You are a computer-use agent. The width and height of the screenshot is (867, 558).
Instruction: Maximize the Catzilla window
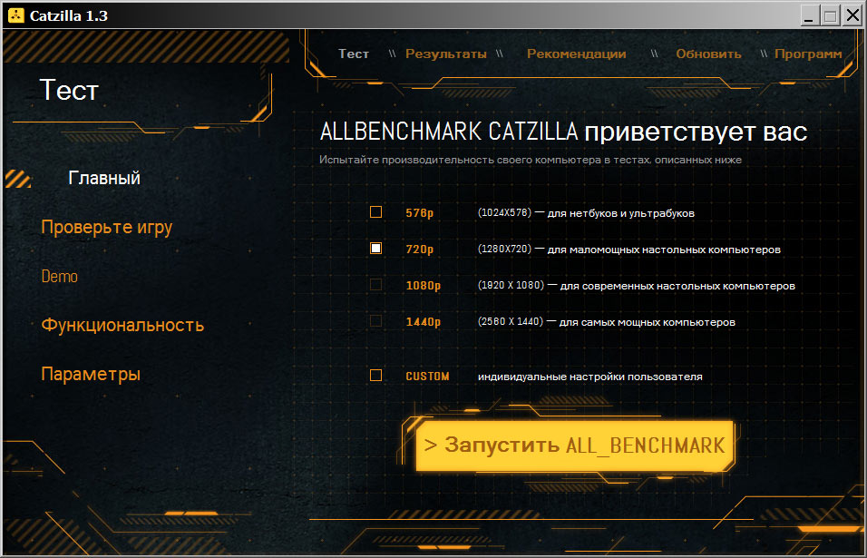830,15
